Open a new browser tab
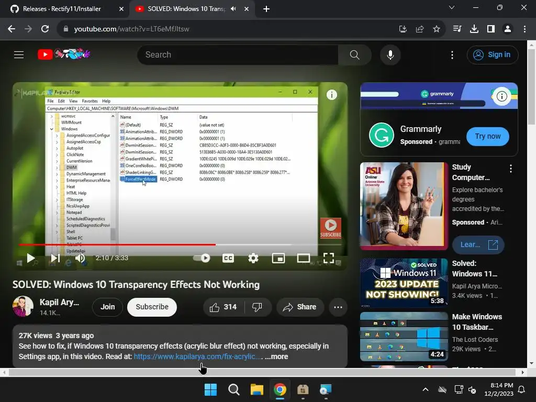Viewport: 536px width, 402px height. [266, 9]
